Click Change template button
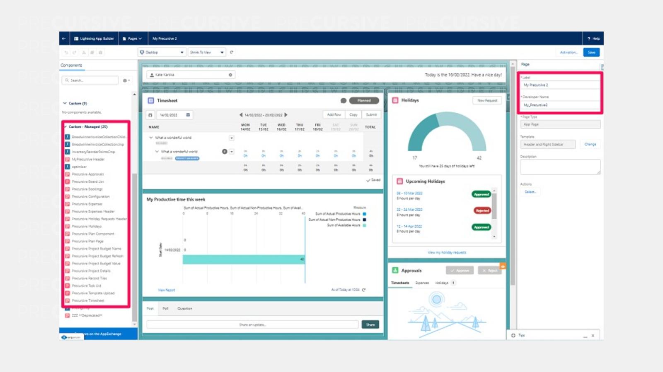 click(x=590, y=144)
